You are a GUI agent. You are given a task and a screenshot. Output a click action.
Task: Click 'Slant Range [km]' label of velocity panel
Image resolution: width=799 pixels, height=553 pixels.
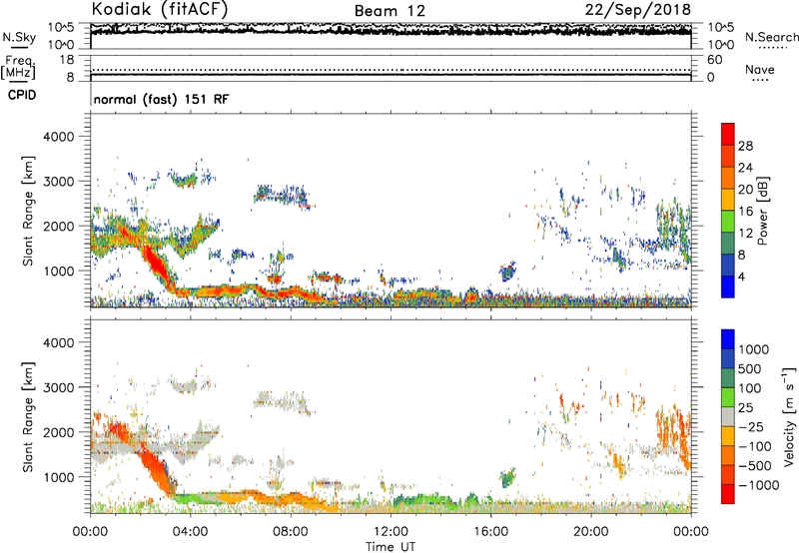point(28,417)
